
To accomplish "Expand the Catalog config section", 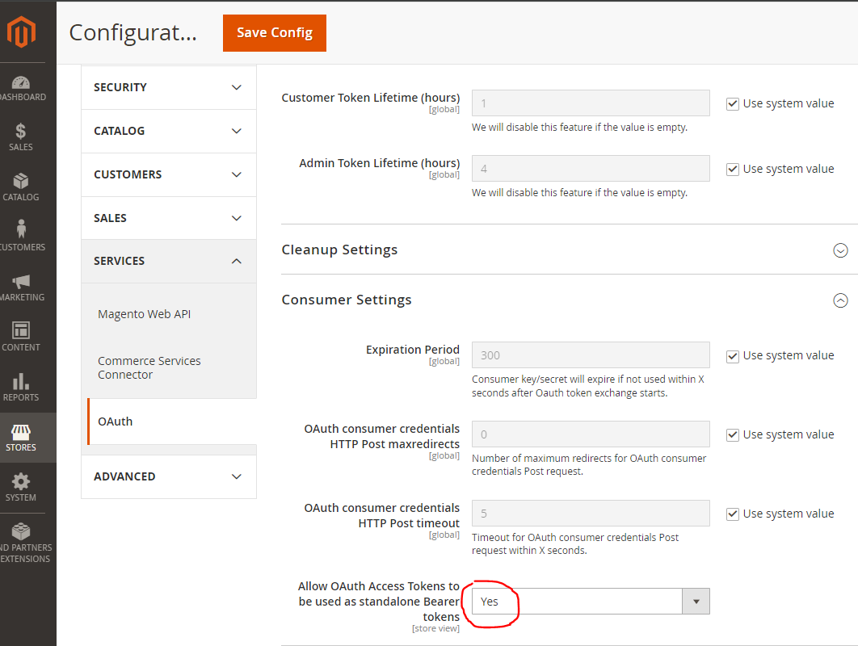I will coord(169,132).
